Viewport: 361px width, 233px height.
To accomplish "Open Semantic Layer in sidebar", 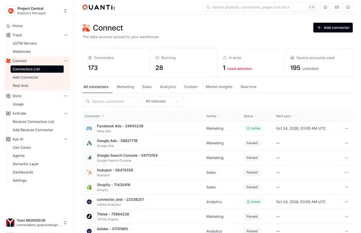I will 26,164.
